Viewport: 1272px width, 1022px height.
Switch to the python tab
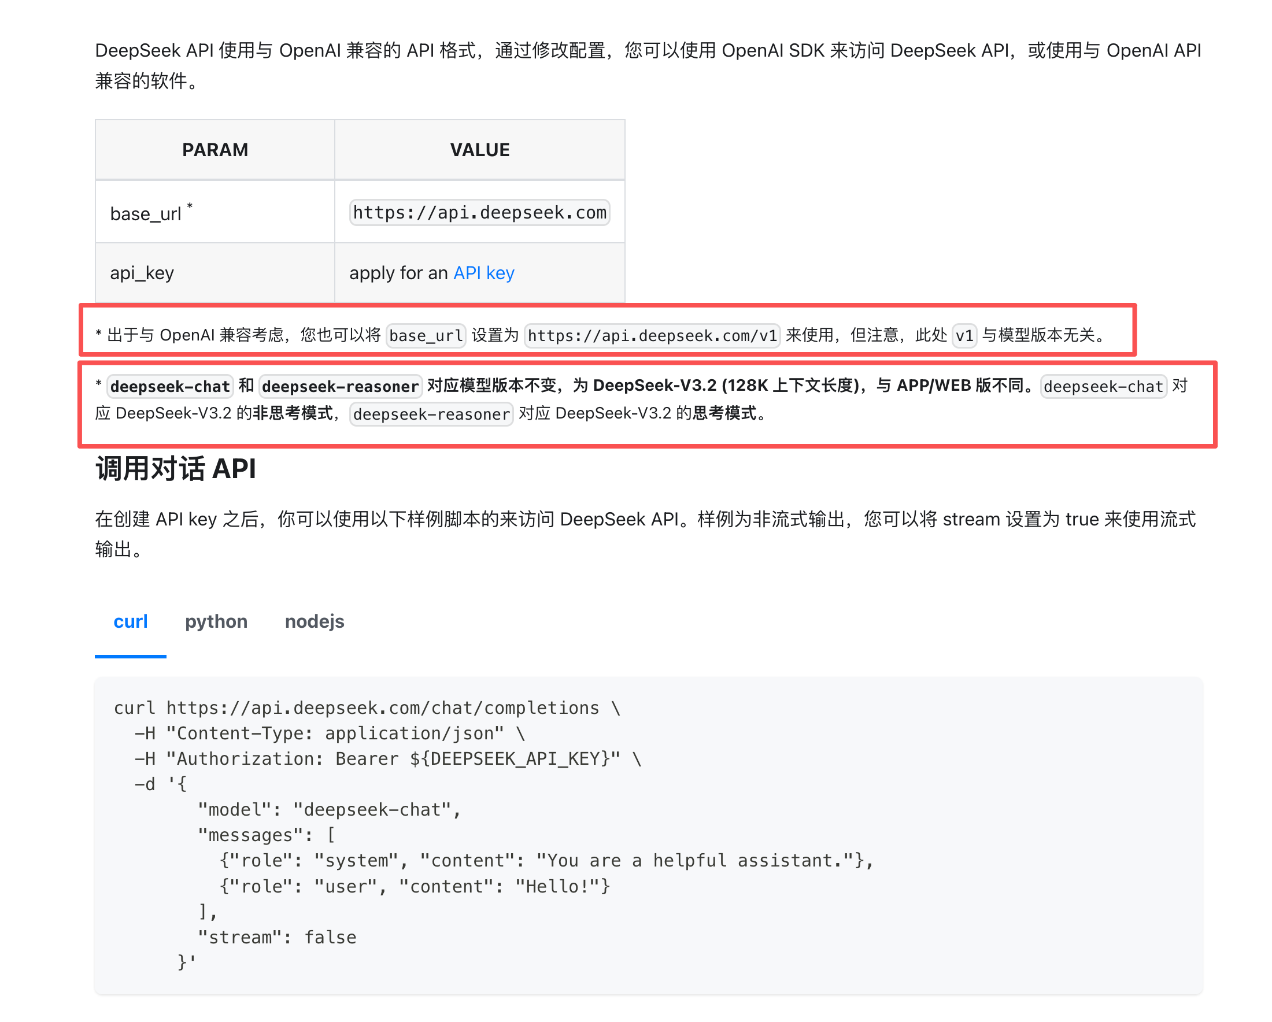(216, 621)
